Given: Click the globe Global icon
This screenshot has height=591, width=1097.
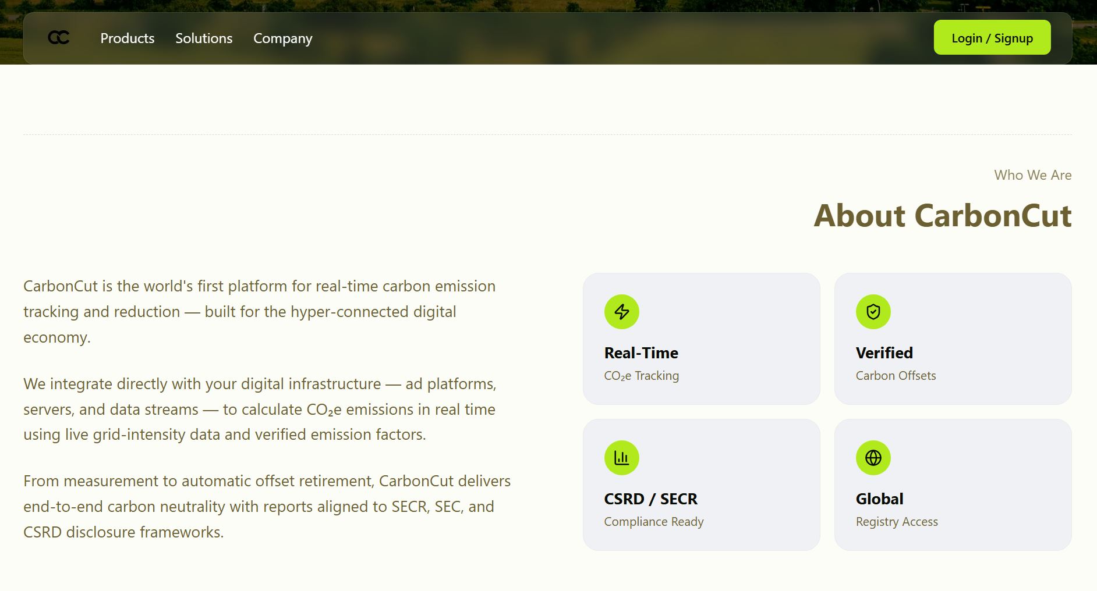Looking at the screenshot, I should click(x=873, y=458).
